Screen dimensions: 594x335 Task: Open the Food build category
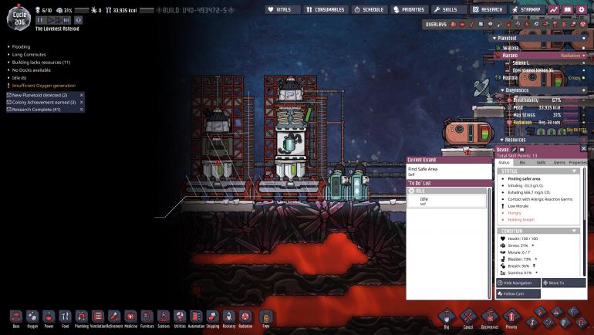pos(65,316)
